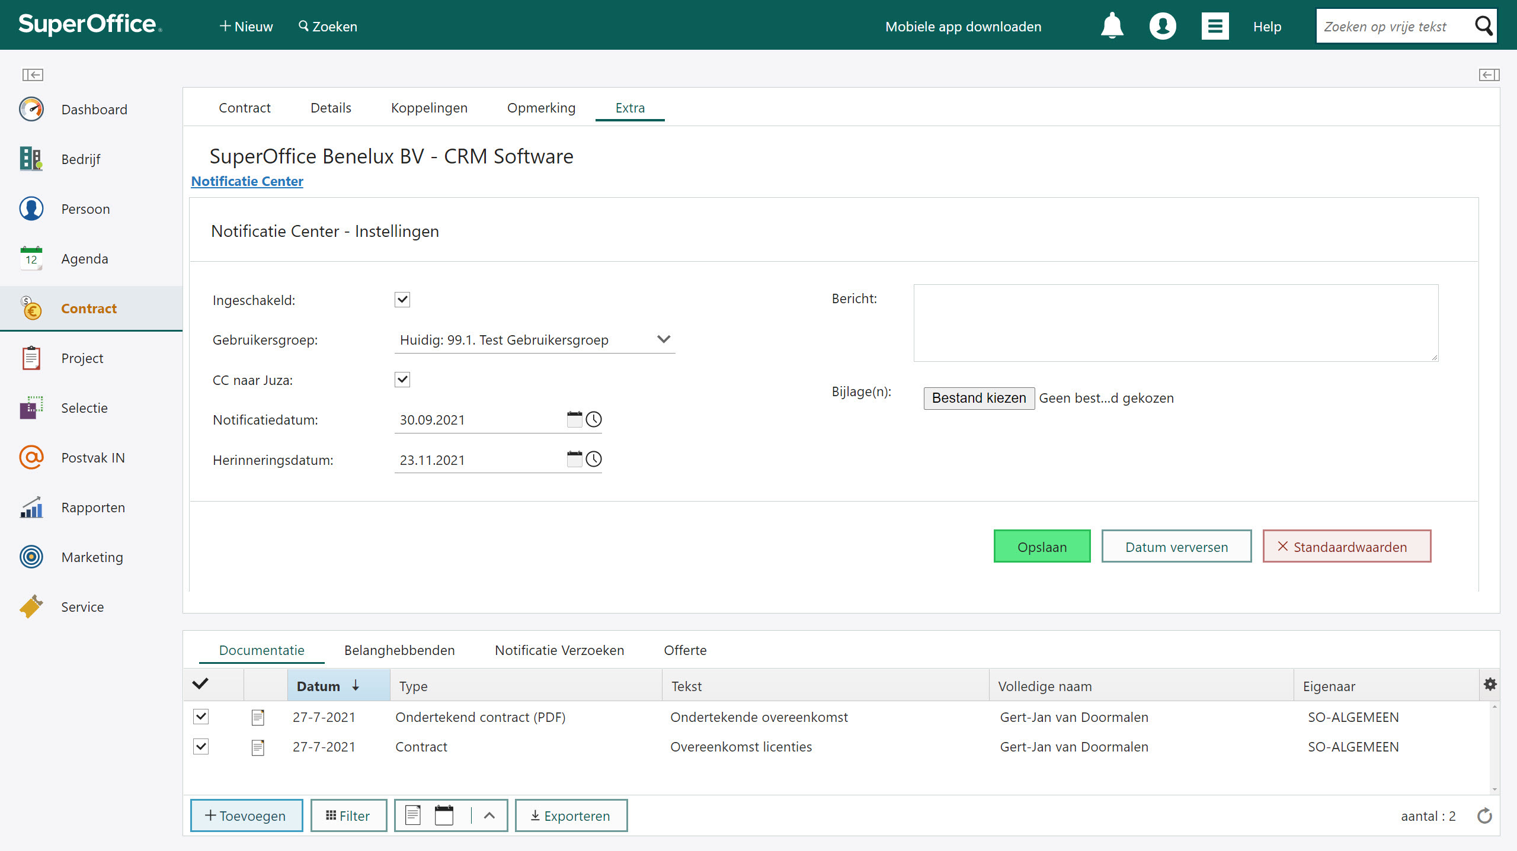1517x851 pixels.
Task: Open the Nieuw menu
Action: point(246,26)
